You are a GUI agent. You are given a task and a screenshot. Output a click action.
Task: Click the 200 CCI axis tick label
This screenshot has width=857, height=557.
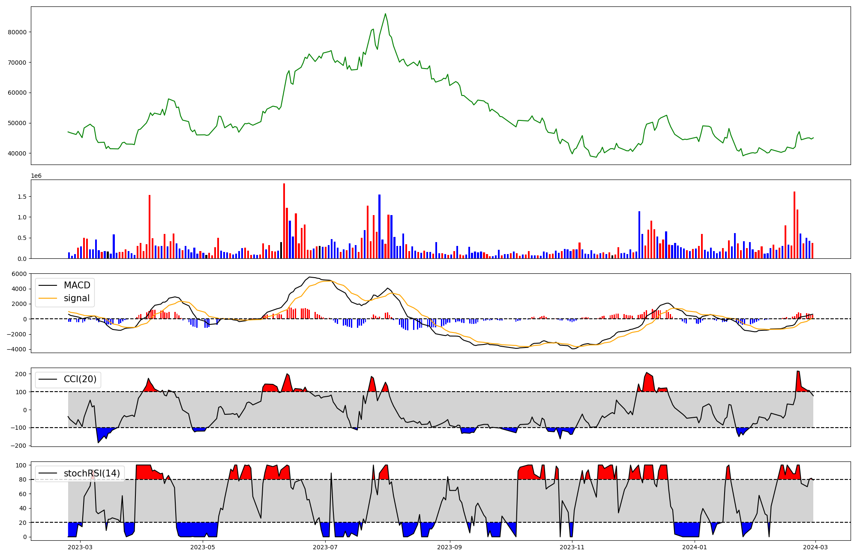(x=21, y=374)
